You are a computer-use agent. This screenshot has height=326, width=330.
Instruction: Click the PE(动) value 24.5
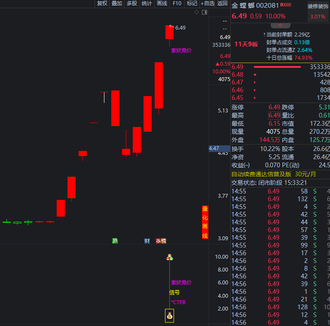[x=324, y=165]
